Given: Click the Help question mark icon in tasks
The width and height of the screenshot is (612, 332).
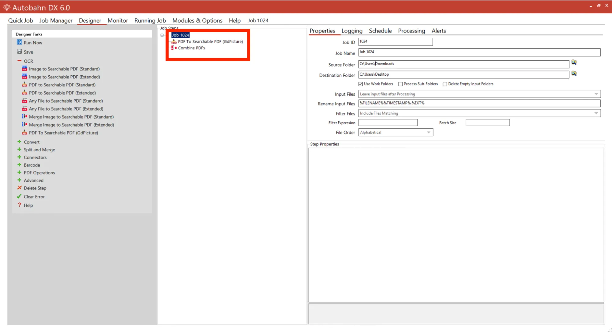Looking at the screenshot, I should coord(20,205).
